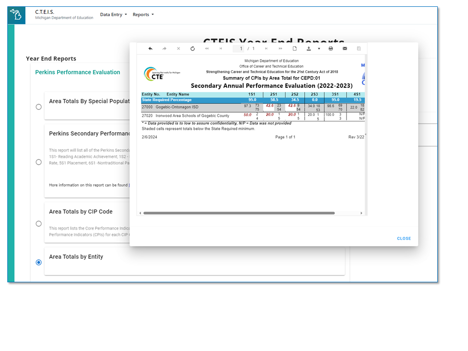Click the Perkins Performance Evaluation heading
The image size is (468, 351).
(78, 72)
